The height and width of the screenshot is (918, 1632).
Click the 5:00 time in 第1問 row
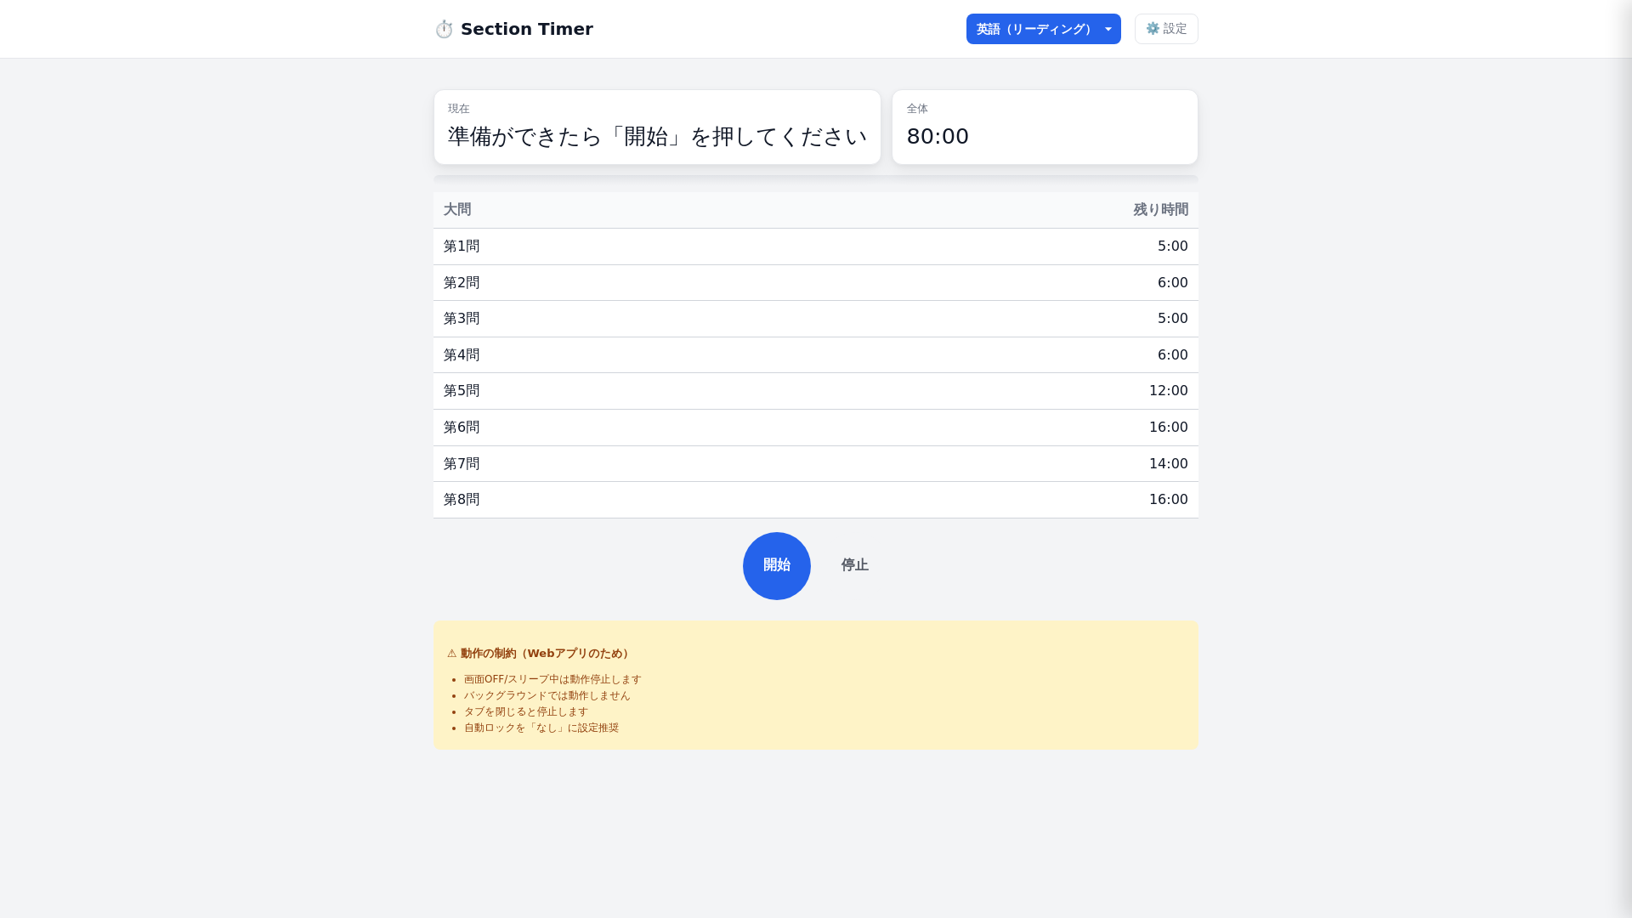coord(1172,246)
